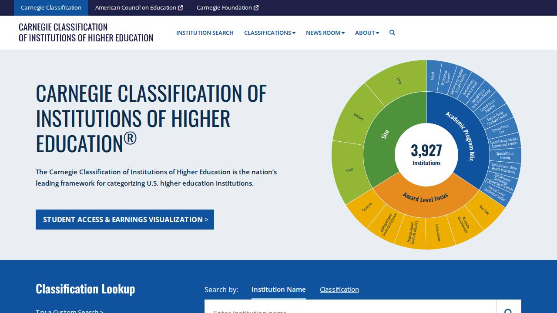This screenshot has height=313, width=557.
Task: Switch to the Classification search tab
Action: coord(339,289)
